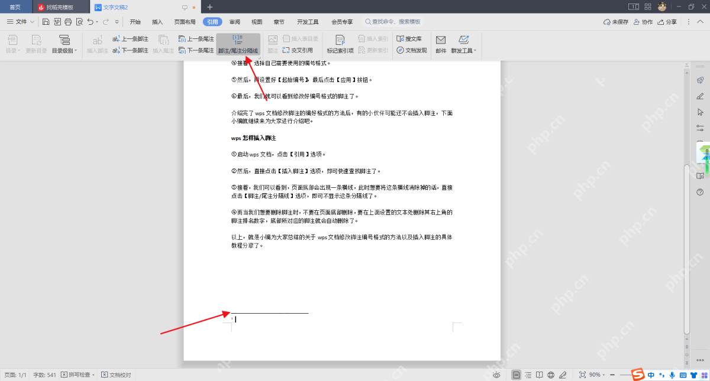Open the File (文件) menu

coord(18,22)
